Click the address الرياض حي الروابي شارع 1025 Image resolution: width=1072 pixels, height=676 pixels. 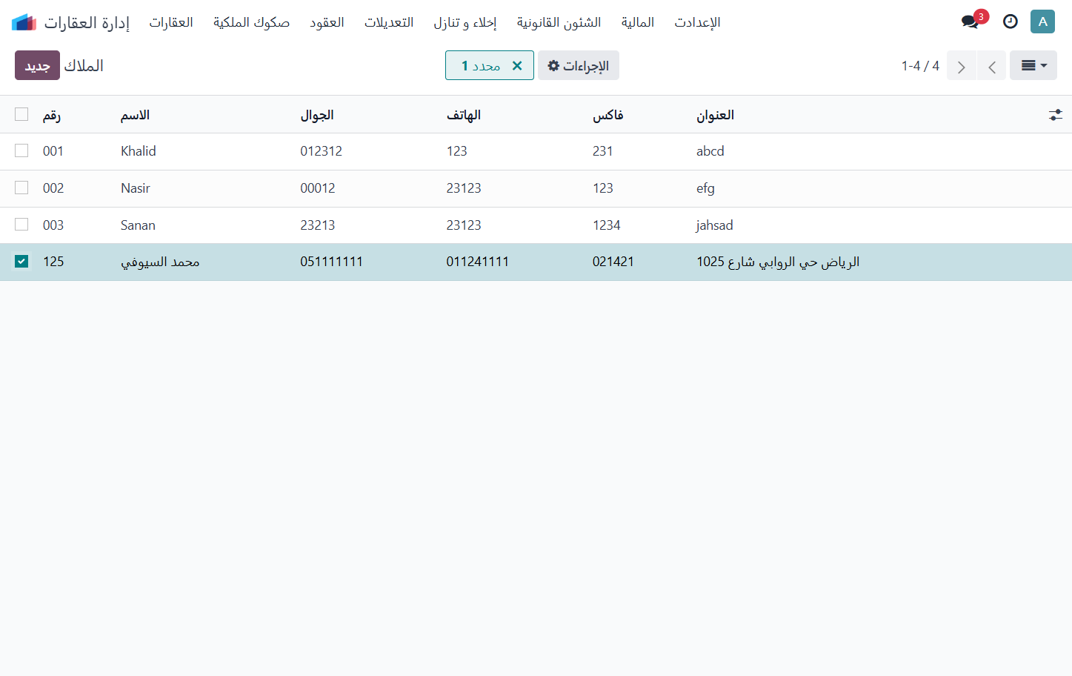click(778, 262)
